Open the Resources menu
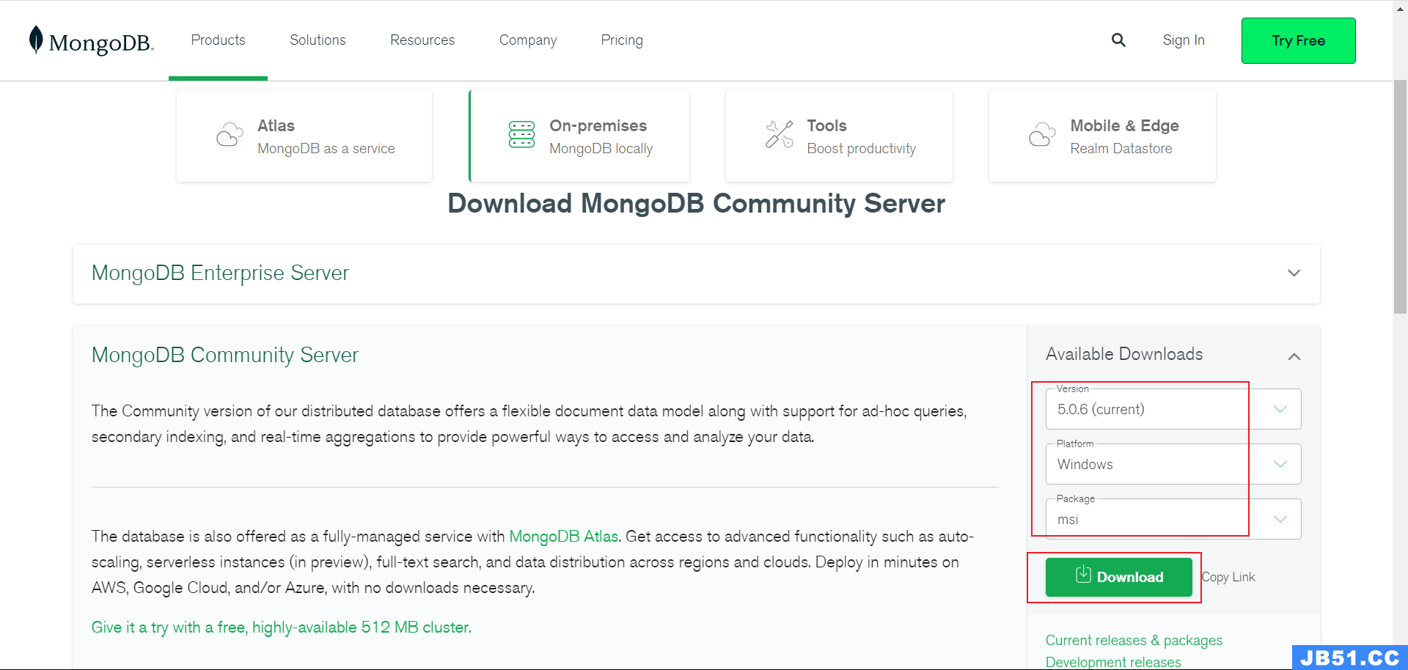Image resolution: width=1408 pixels, height=670 pixels. pyautogui.click(x=422, y=40)
